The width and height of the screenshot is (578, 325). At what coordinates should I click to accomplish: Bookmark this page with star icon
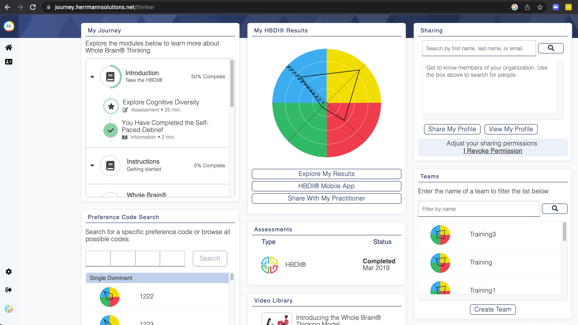pos(540,7)
